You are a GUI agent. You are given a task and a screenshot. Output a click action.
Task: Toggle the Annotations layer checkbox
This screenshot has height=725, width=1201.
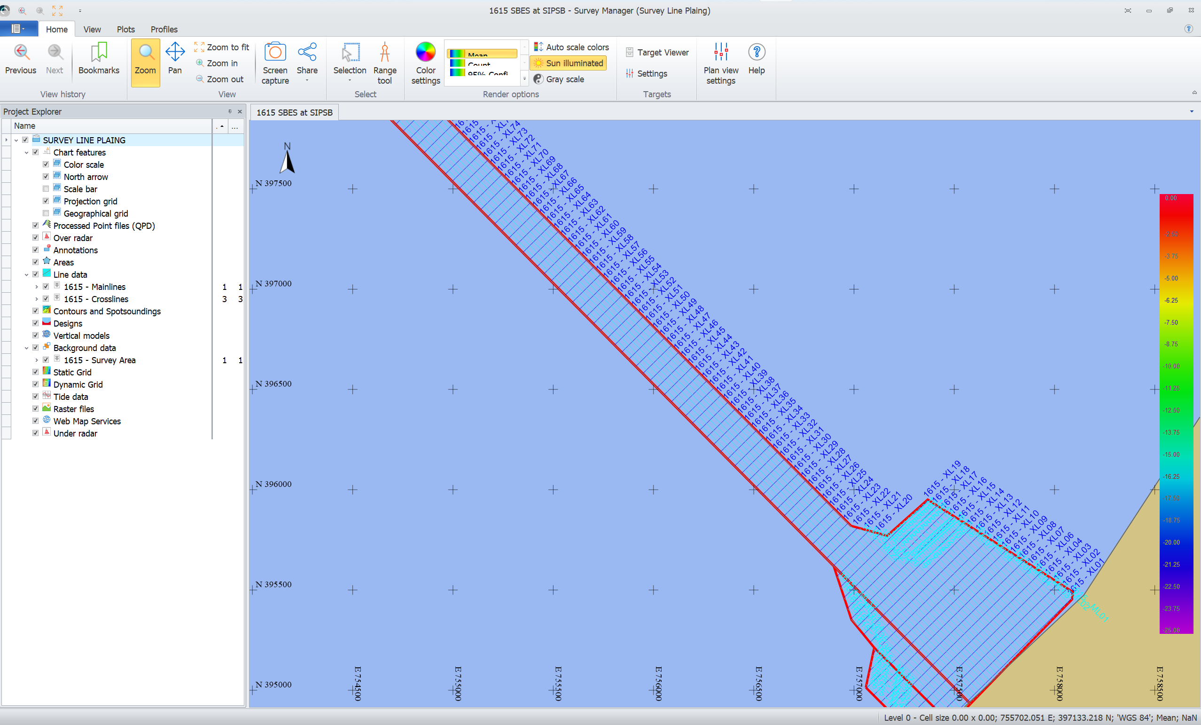[36, 249]
